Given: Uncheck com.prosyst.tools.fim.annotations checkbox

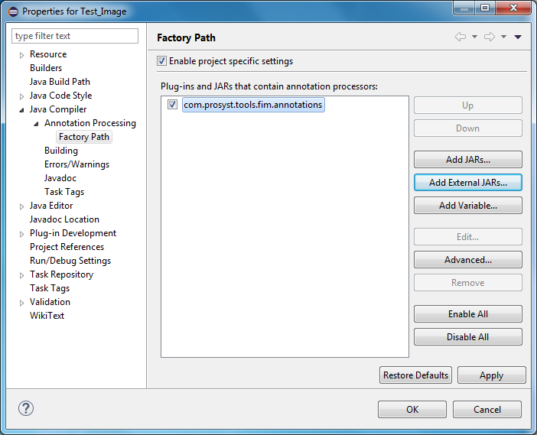Looking at the screenshot, I should (173, 105).
